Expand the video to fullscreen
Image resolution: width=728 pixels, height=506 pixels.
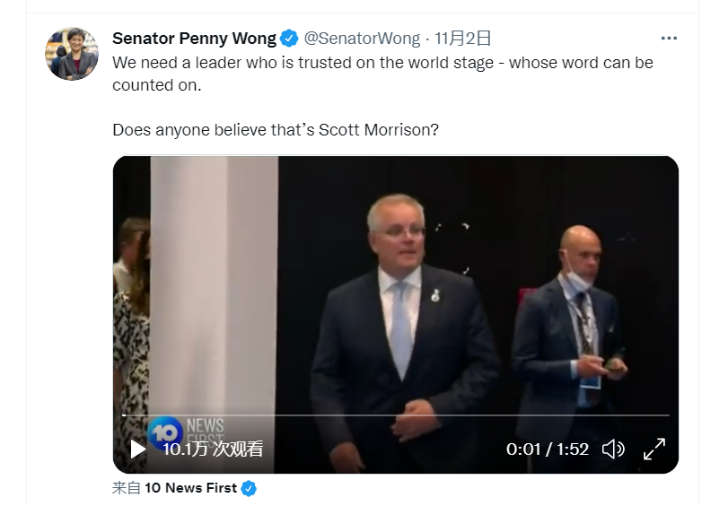coord(654,449)
